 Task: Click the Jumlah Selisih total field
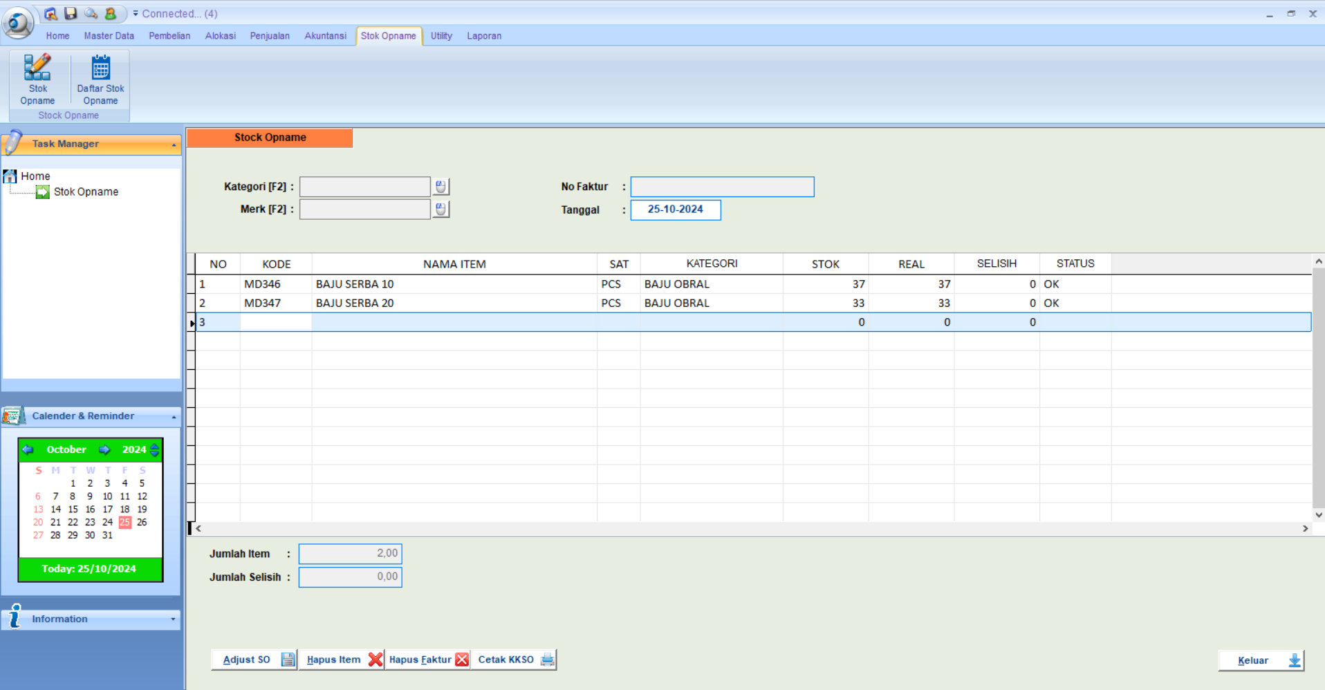point(350,577)
